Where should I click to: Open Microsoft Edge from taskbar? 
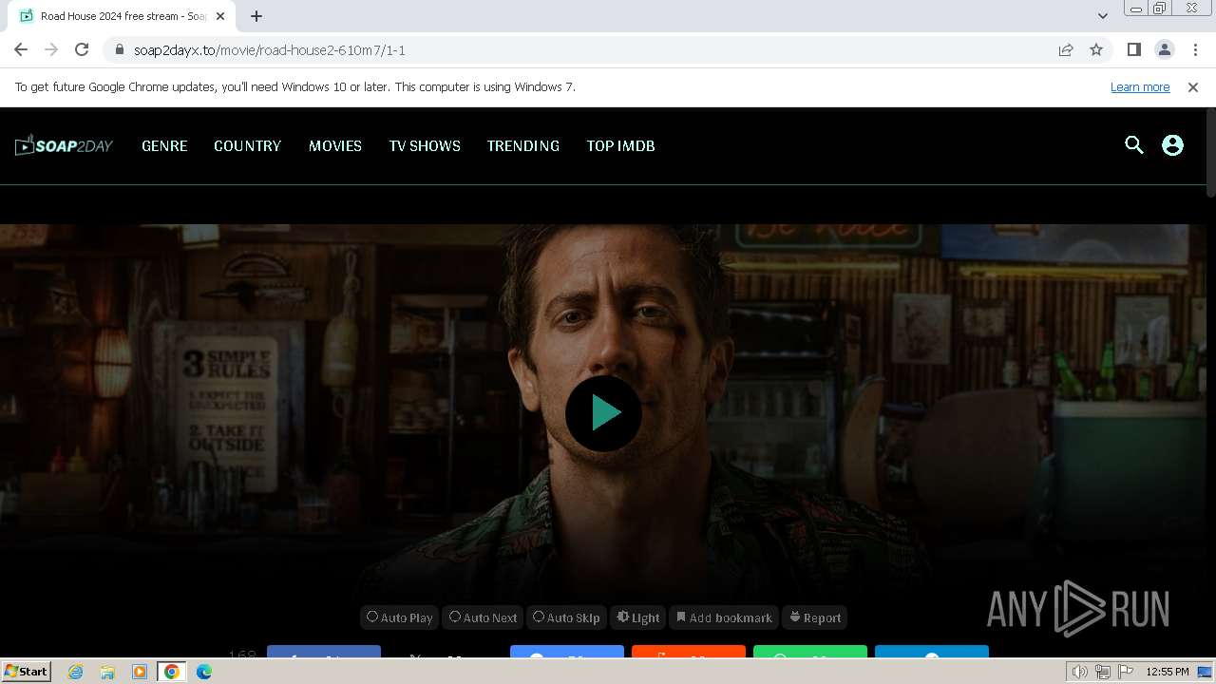[x=204, y=672]
